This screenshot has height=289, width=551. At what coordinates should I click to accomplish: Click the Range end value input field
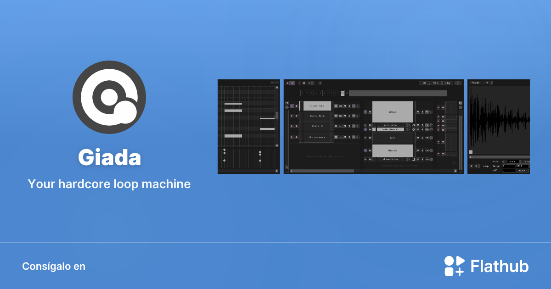click(523, 166)
